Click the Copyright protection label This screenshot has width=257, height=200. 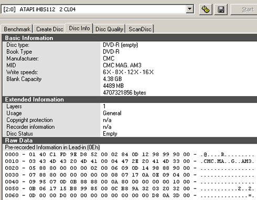(29, 120)
